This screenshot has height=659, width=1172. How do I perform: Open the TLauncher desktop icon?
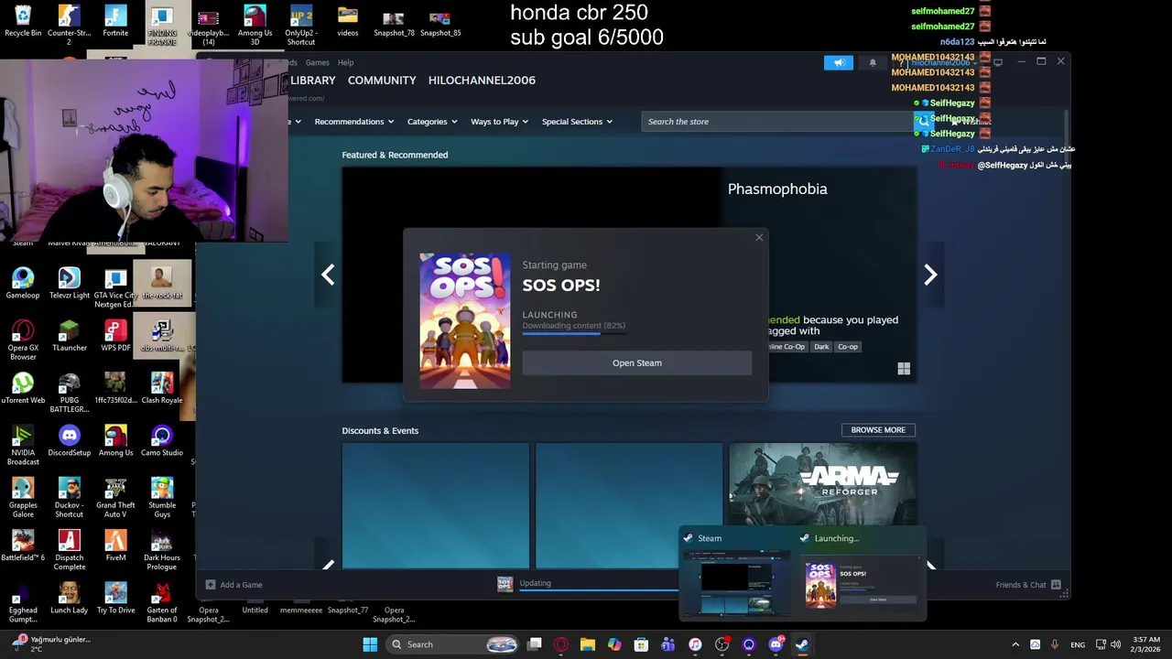[x=70, y=336]
